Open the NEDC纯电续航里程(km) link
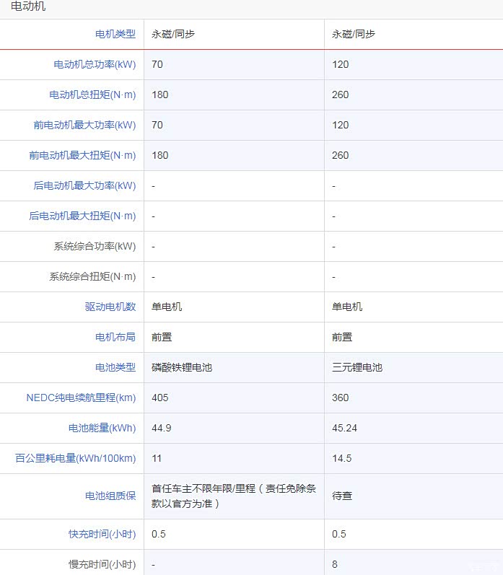This screenshot has height=575, width=503. (x=81, y=398)
